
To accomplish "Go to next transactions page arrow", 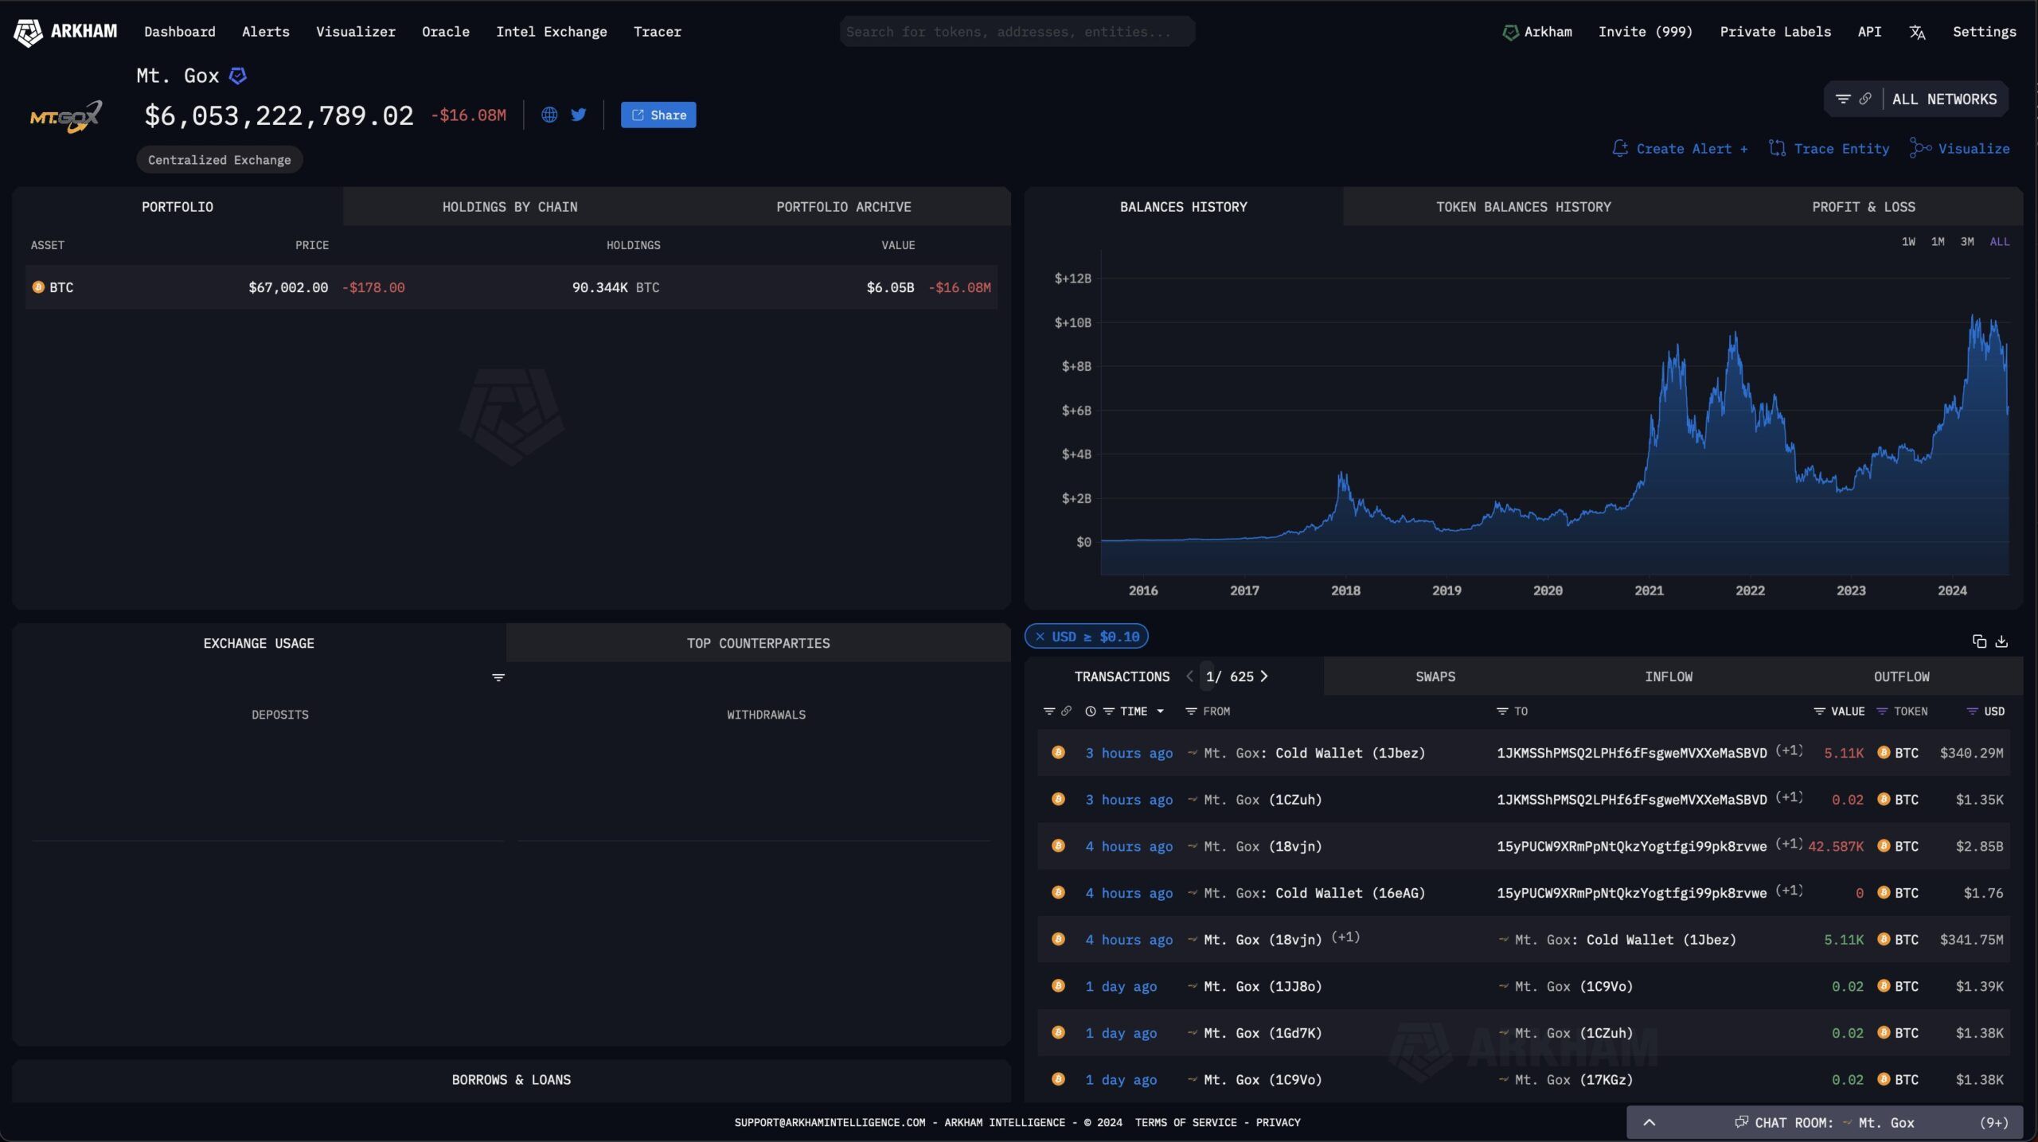I will (x=1264, y=676).
